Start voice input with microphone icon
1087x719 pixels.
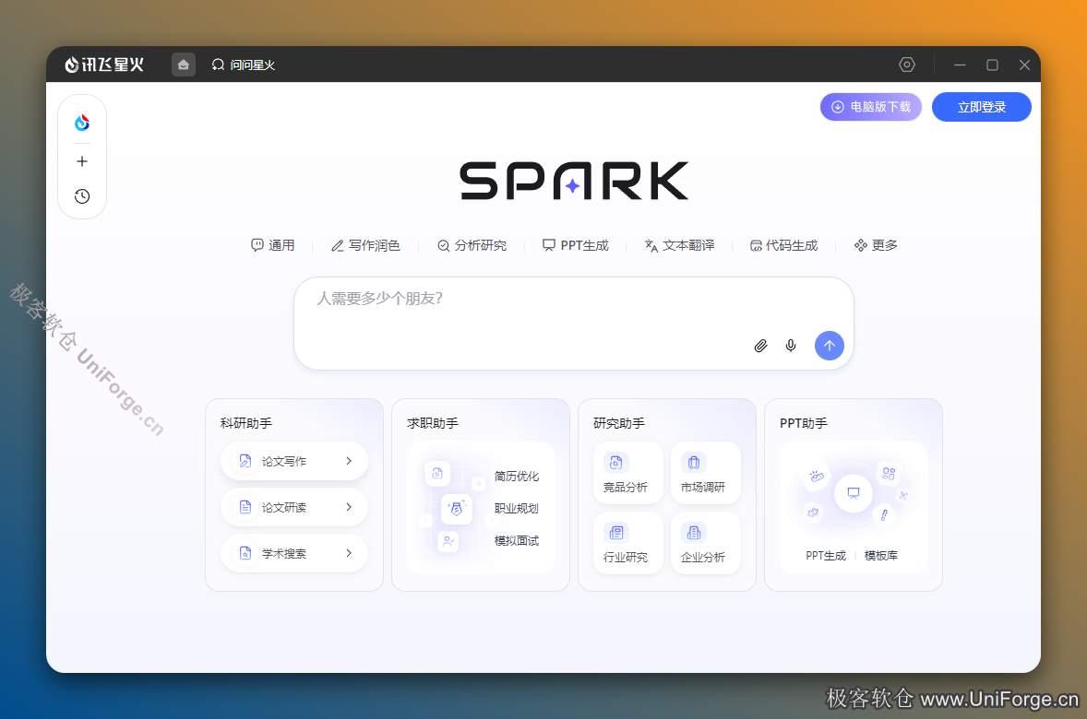[x=791, y=346]
